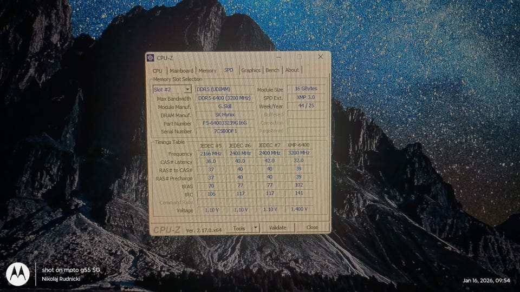Click the tRAS value 102
The image size is (520, 292).
pos(298,185)
